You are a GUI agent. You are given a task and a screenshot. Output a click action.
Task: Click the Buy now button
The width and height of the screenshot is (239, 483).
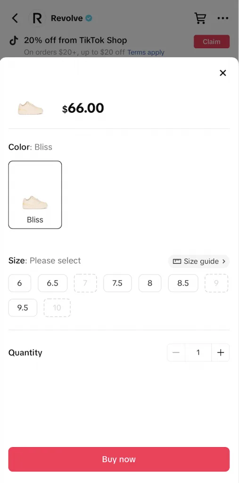(119, 459)
